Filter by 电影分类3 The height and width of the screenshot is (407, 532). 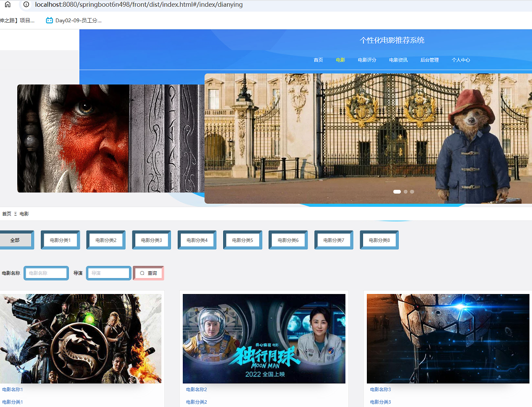point(152,240)
